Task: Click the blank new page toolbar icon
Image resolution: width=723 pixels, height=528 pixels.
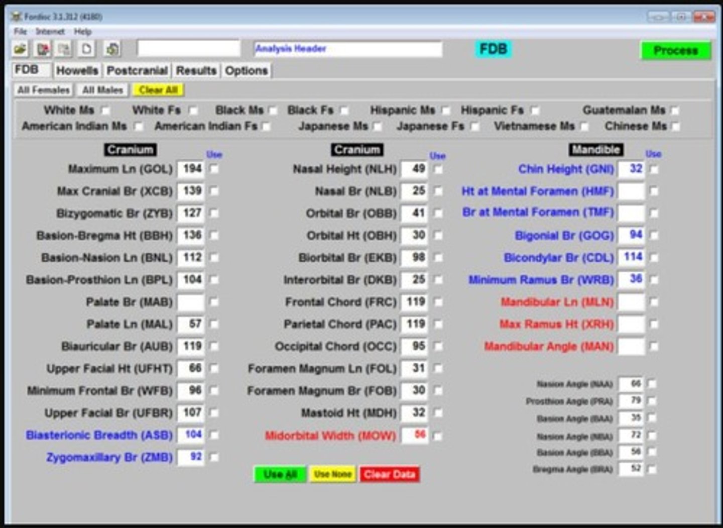Action: pyautogui.click(x=87, y=49)
